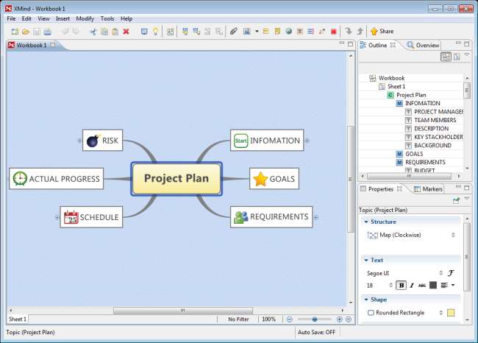Click the Drill Down arrow icon
This screenshot has height=343, width=478.
[348, 31]
